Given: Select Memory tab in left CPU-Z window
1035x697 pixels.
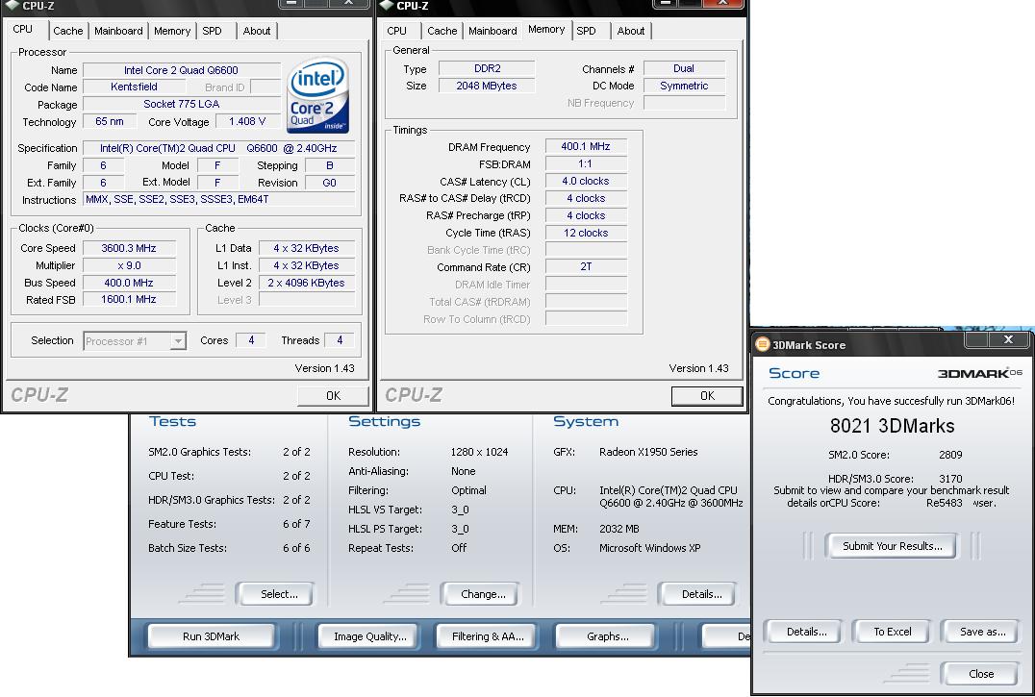Looking at the screenshot, I should coord(172,31).
